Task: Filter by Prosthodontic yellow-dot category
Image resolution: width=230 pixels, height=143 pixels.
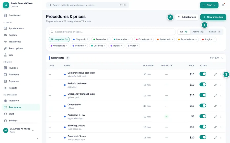Action: (x=187, y=39)
